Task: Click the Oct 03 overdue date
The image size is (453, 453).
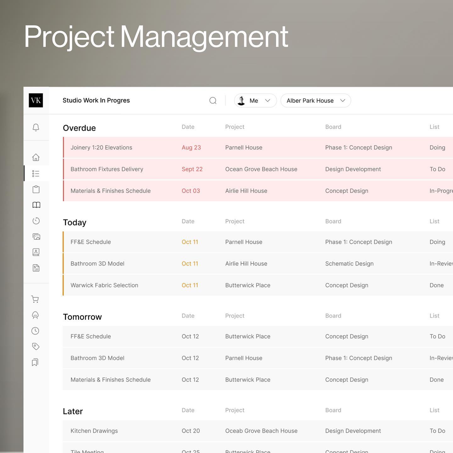Action: pos(191,191)
